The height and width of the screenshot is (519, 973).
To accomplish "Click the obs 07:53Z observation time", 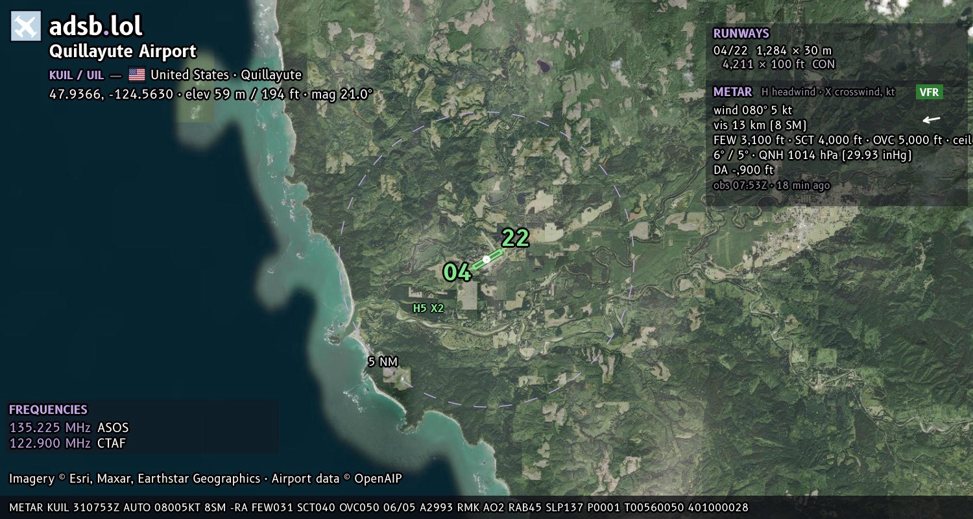I will coord(771,186).
